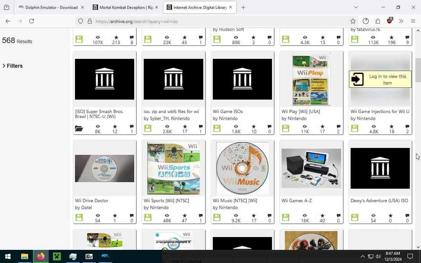
Task: Open the uBlock Origin extension icon
Action: pos(390,21)
